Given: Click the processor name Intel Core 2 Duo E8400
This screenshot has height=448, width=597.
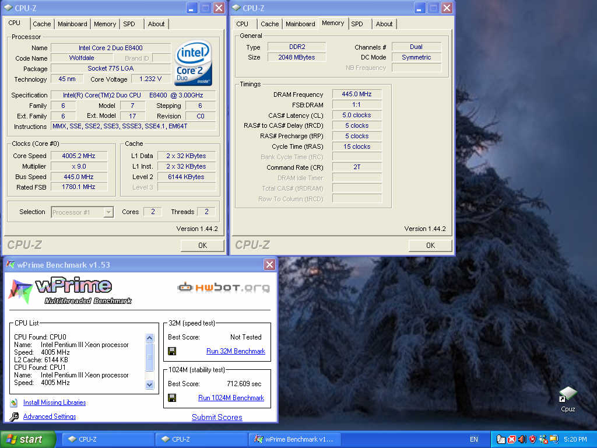Looking at the screenshot, I should click(x=110, y=48).
